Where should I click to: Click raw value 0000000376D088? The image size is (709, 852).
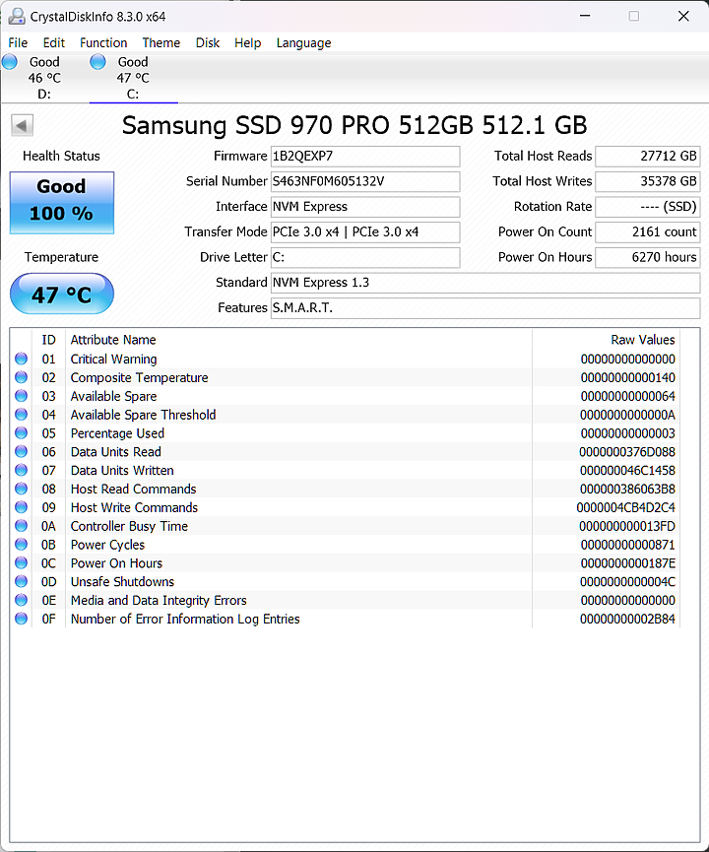pos(627,452)
